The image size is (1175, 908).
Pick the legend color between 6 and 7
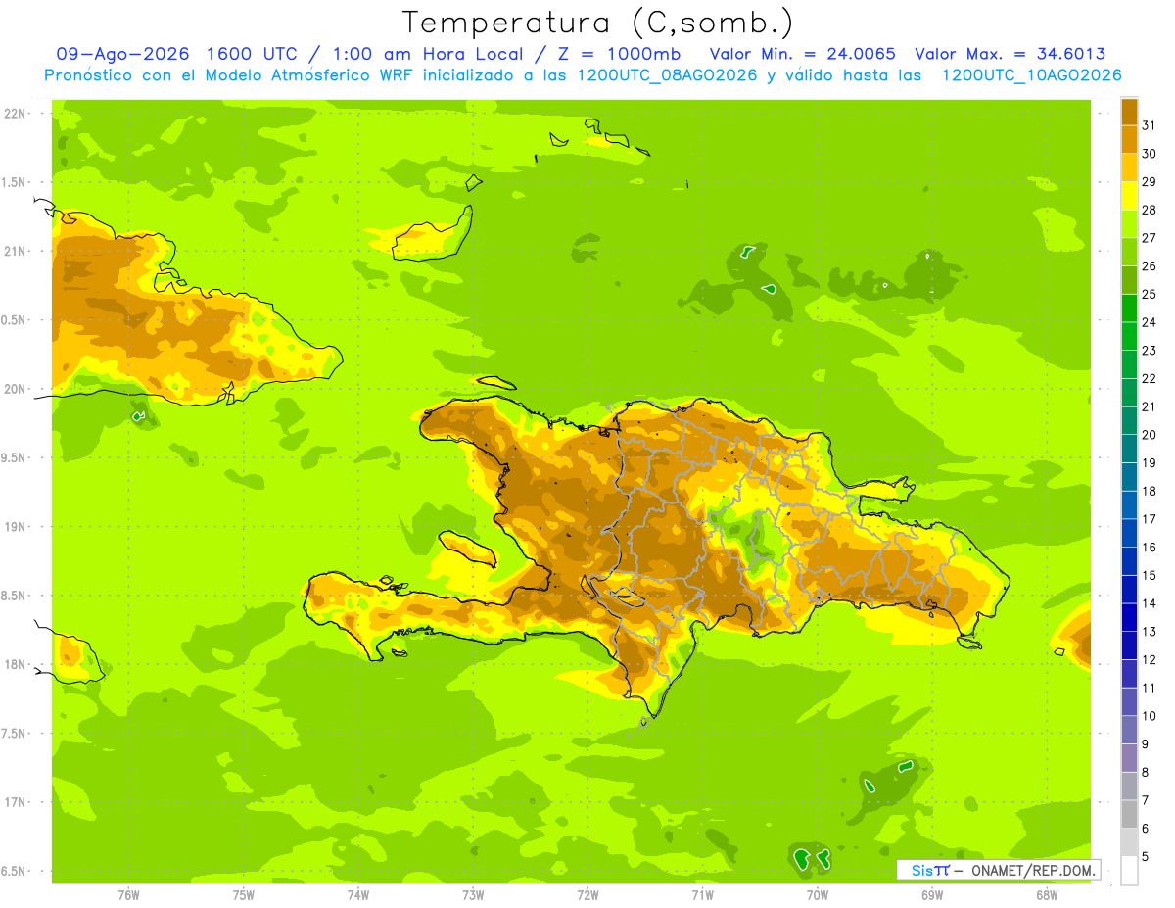[x=1129, y=814]
